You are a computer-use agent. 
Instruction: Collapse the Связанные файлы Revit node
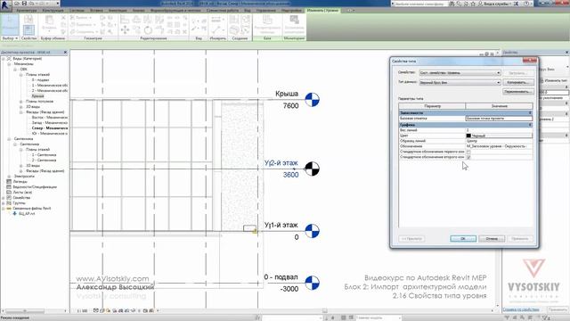(x=4, y=208)
